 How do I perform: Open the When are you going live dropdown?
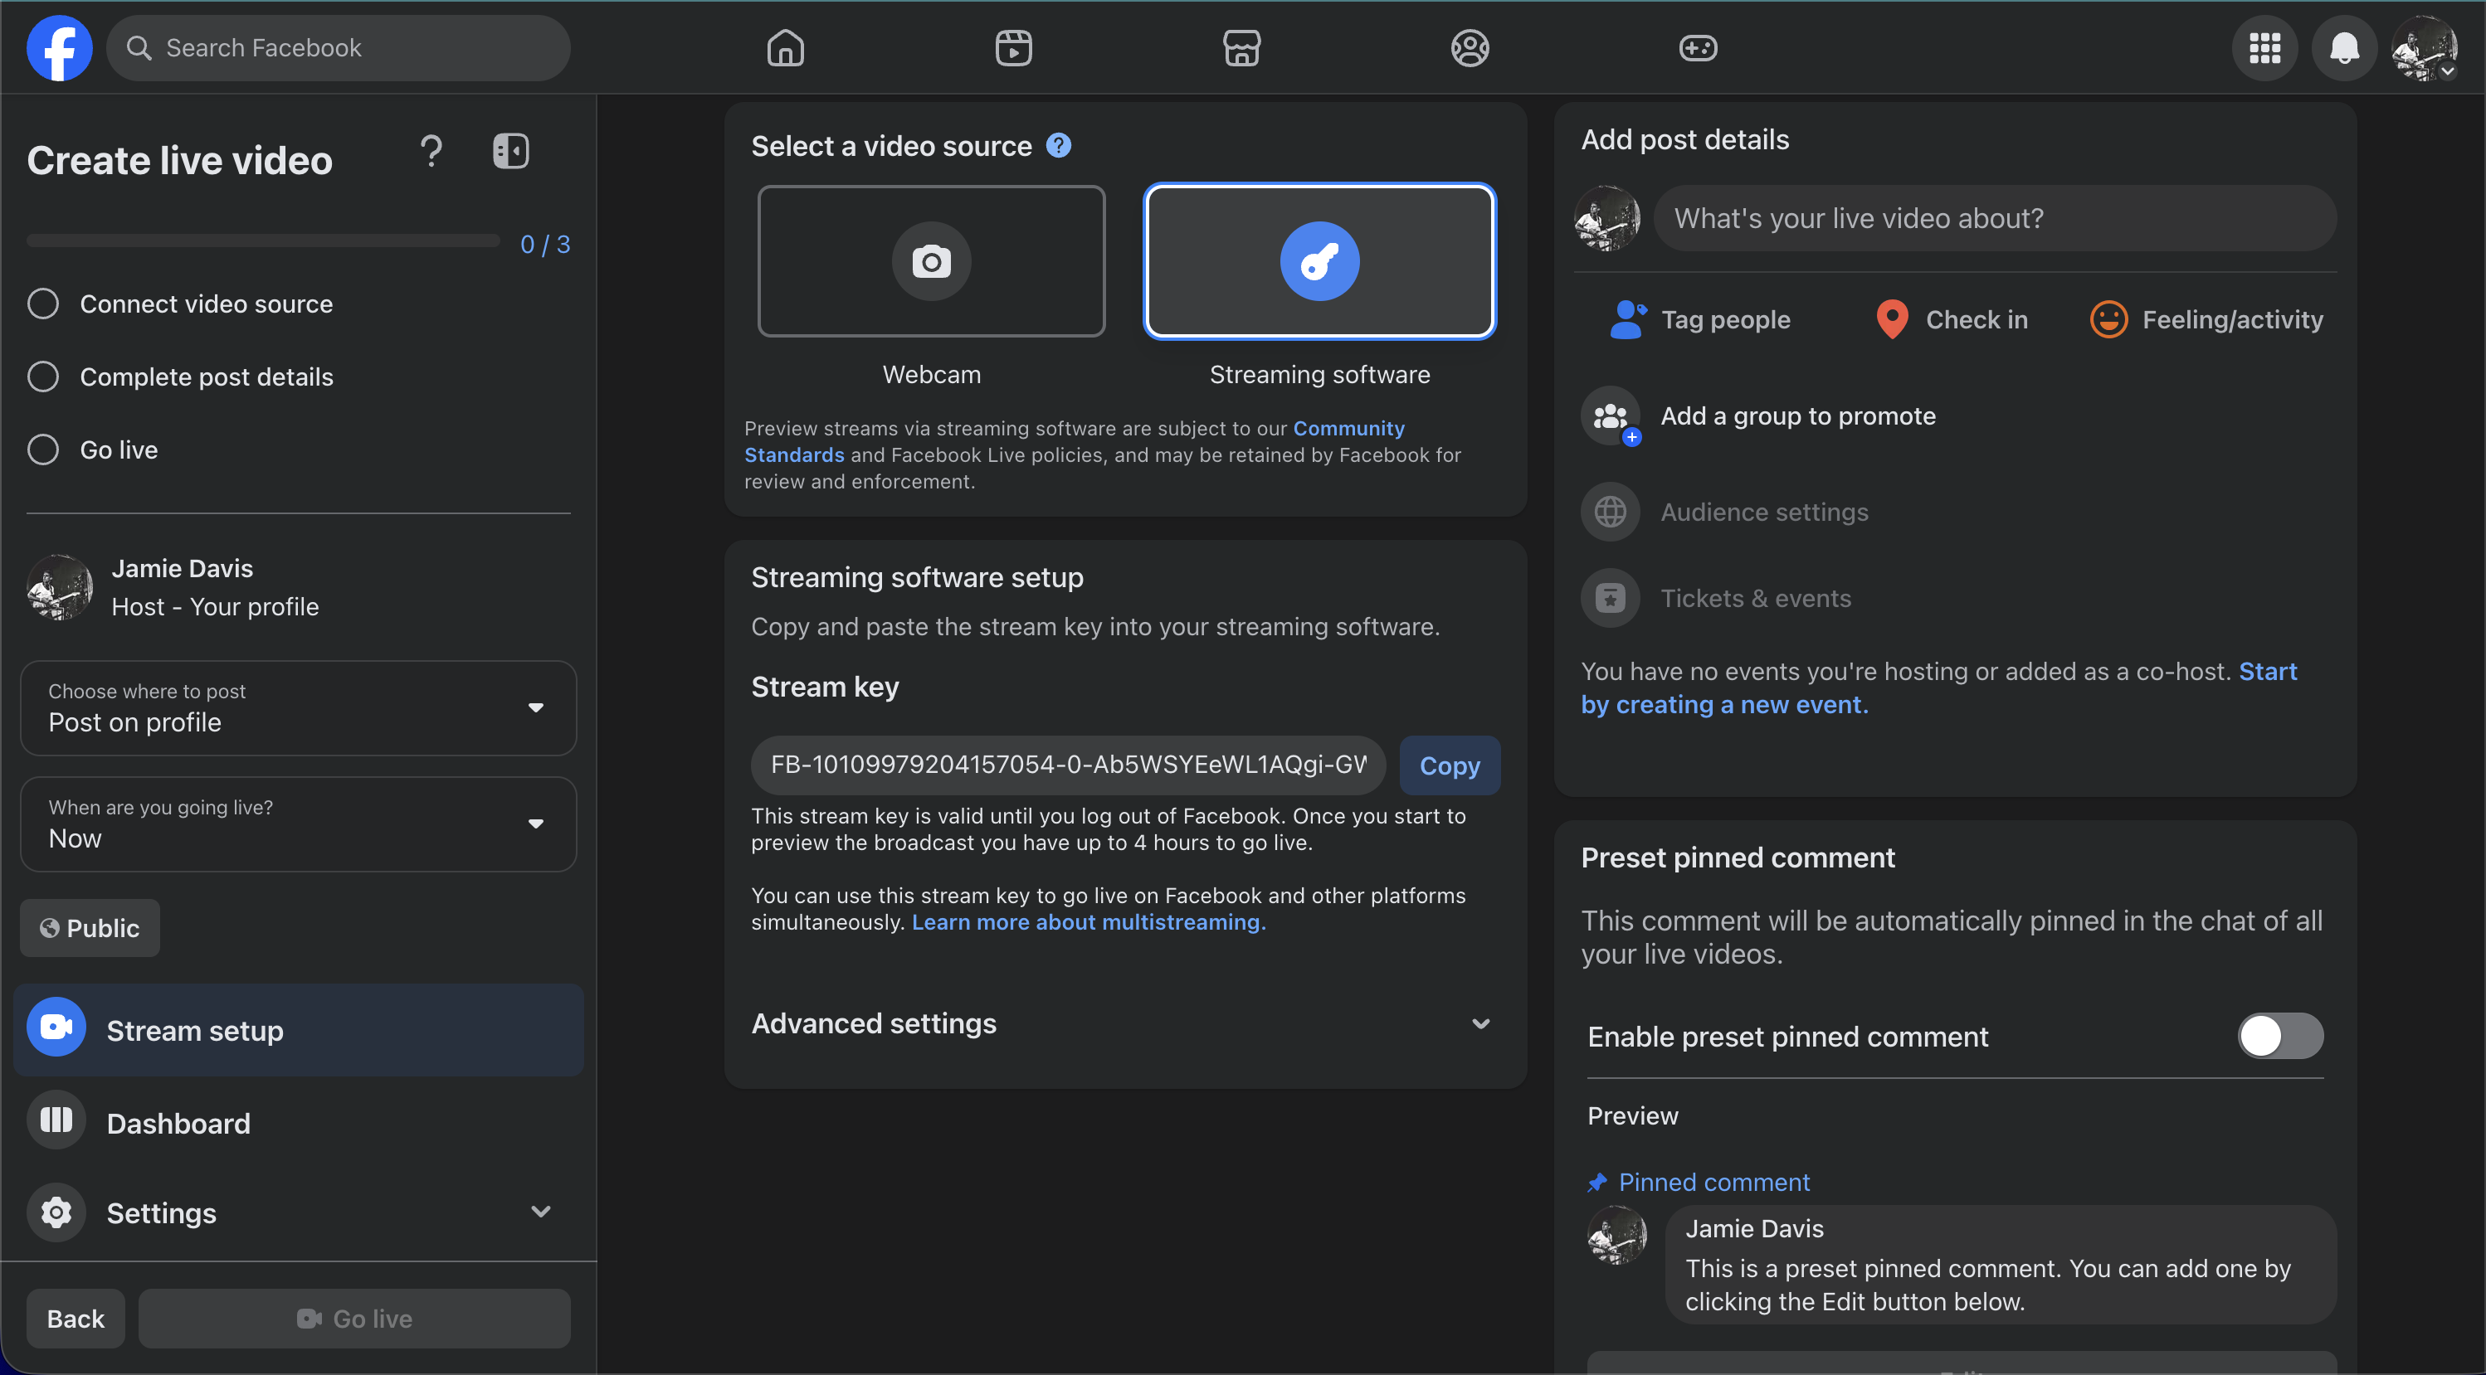click(298, 824)
